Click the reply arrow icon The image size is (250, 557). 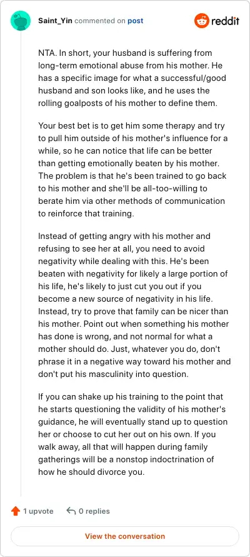tap(71, 511)
